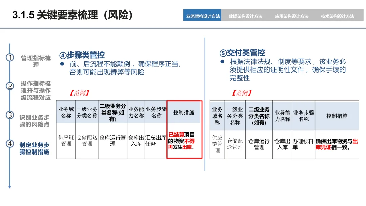Screen dimensions: 366x206
Task: Click the 业务域名称 header in the right table
Action: (x=217, y=116)
